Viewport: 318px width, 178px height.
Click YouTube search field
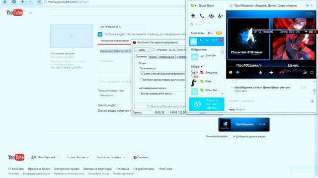point(115,13)
